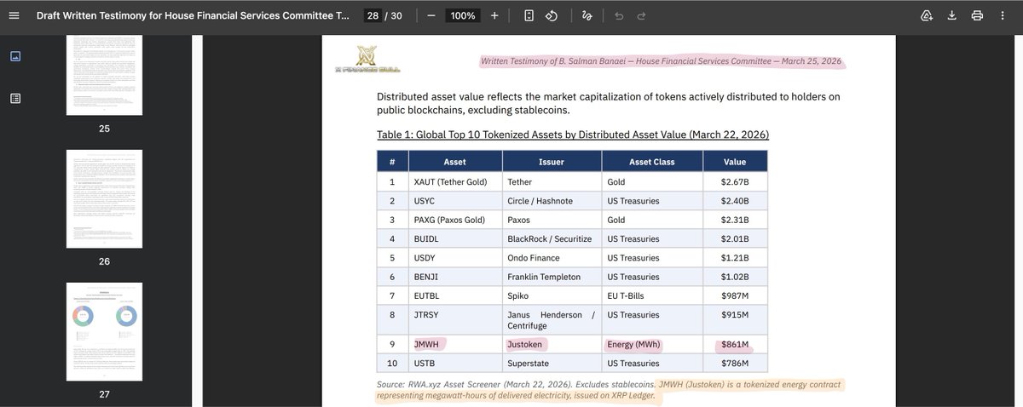Click the 'USDY' asset cell

point(454,258)
